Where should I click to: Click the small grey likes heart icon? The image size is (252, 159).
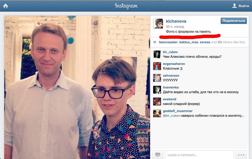155,42
